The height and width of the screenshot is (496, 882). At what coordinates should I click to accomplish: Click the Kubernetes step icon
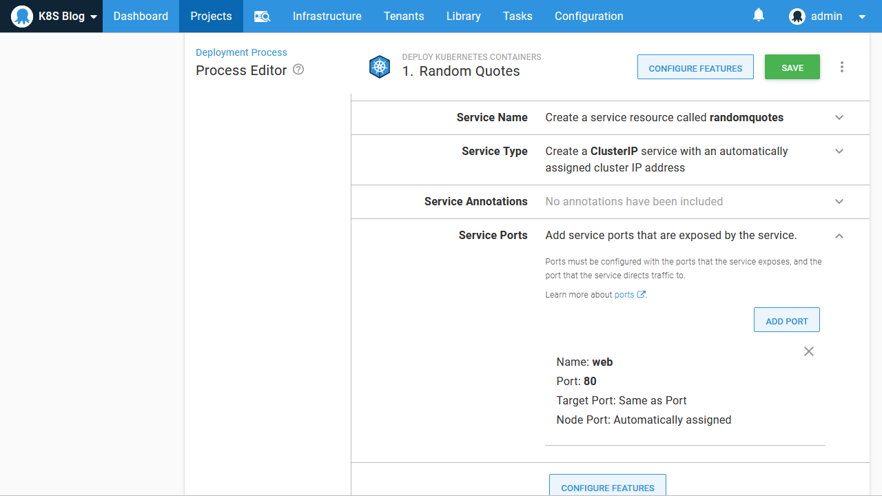point(380,67)
